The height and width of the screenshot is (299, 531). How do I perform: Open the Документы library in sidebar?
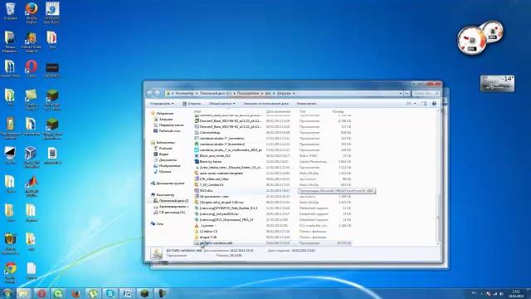click(x=165, y=160)
